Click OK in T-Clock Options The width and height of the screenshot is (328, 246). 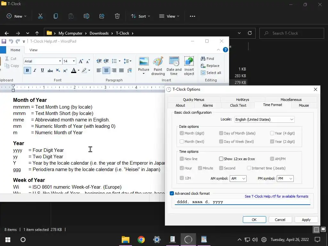click(254, 220)
